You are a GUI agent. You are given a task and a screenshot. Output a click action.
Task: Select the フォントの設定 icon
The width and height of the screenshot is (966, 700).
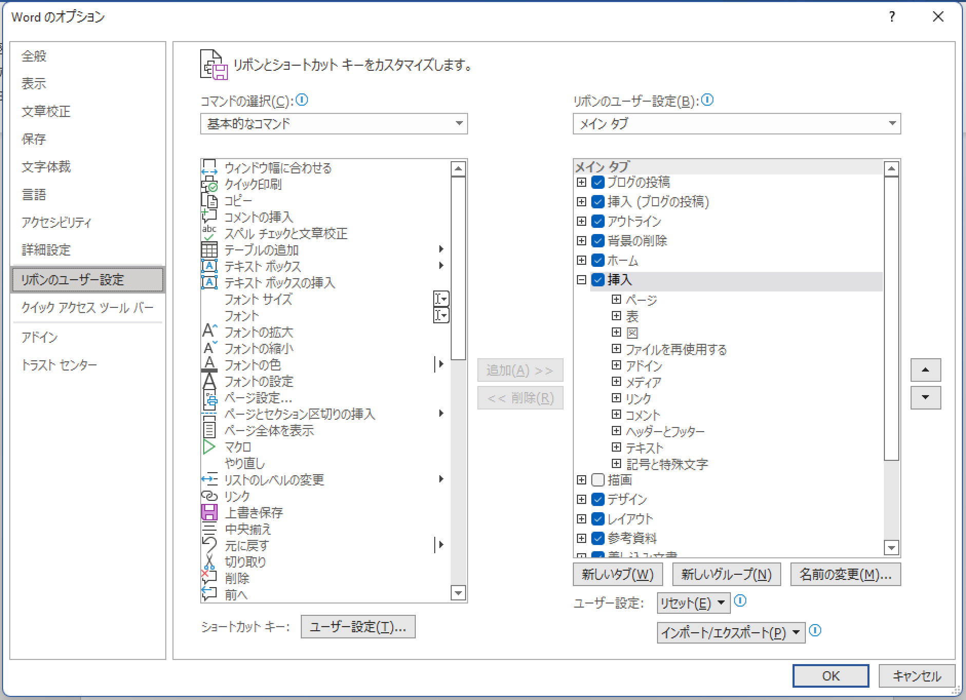(209, 381)
